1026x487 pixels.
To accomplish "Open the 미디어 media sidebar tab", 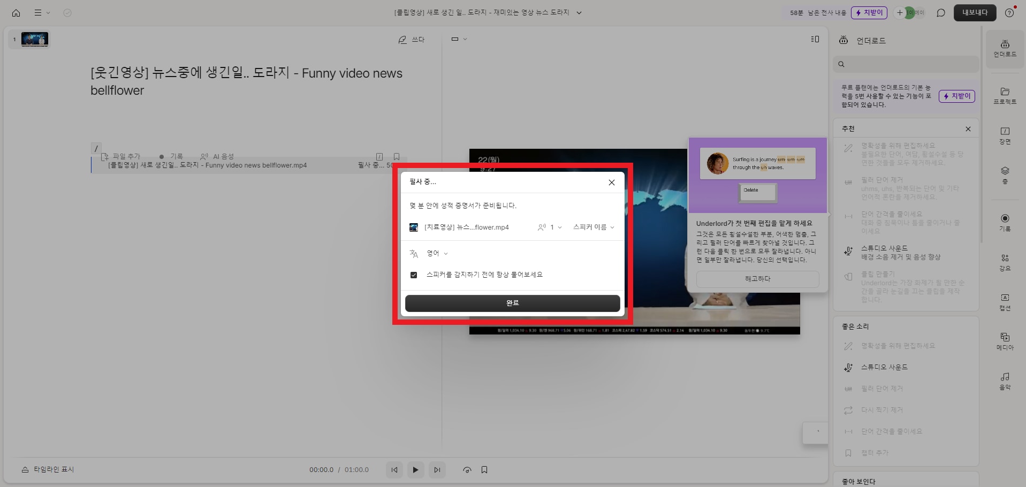I will (x=1005, y=341).
